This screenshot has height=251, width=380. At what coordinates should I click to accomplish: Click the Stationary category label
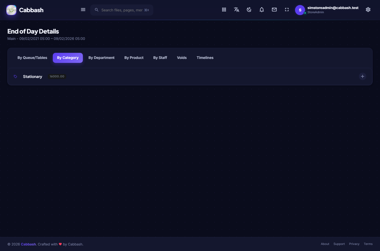32,77
